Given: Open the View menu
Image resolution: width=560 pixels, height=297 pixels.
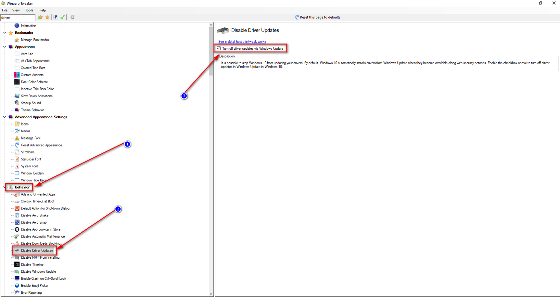Looking at the screenshot, I should tap(16, 10).
